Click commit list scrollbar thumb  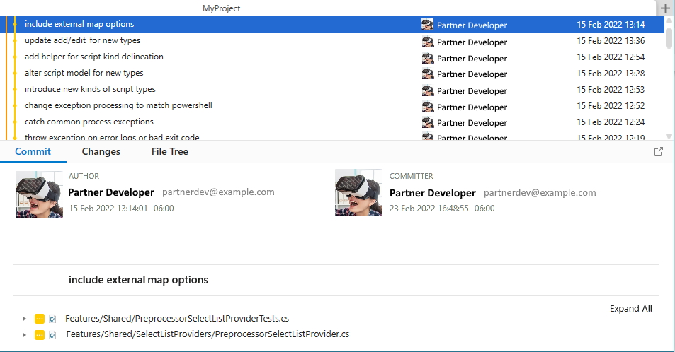[x=669, y=37]
